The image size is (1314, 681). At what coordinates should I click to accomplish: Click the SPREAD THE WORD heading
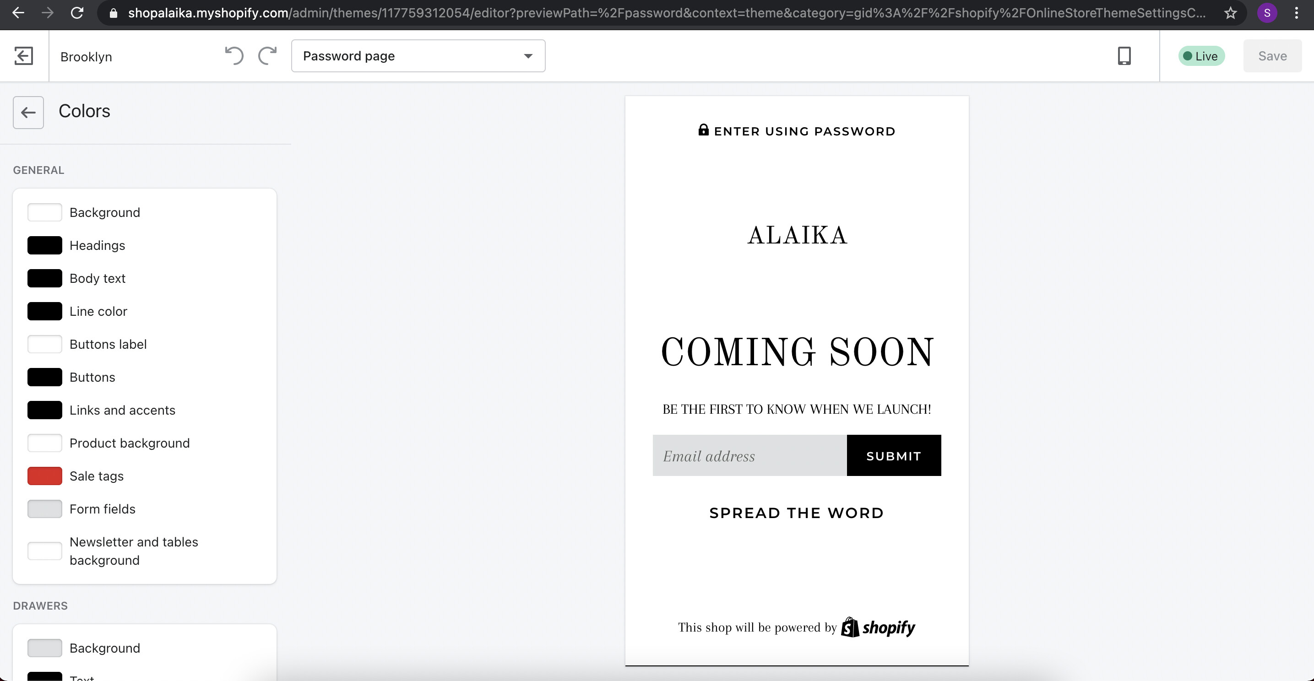[x=797, y=513]
